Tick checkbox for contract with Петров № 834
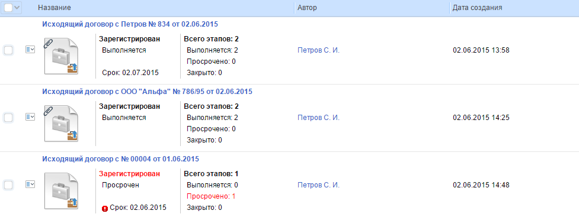The height and width of the screenshot is (217, 579). [8, 50]
